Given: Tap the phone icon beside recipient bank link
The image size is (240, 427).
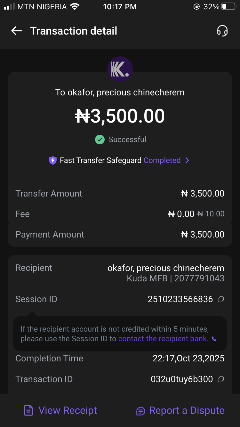Looking at the screenshot, I should coord(214,339).
